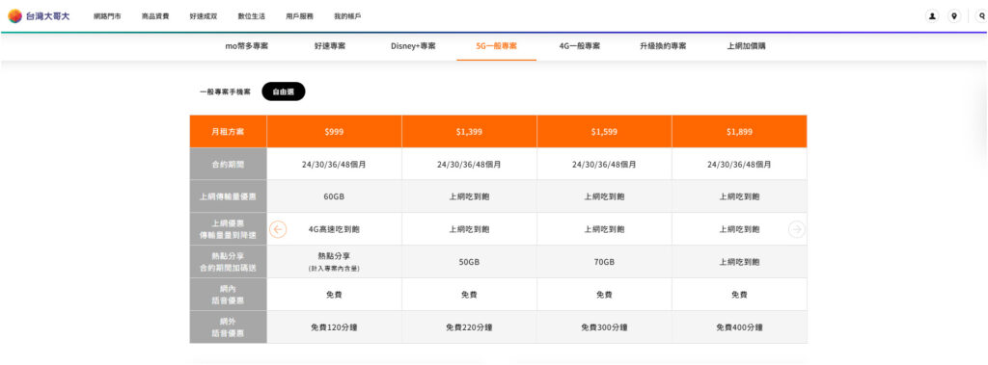The image size is (988, 365).
Task: Click the 免費120分鐘 cell
Action: 334,327
